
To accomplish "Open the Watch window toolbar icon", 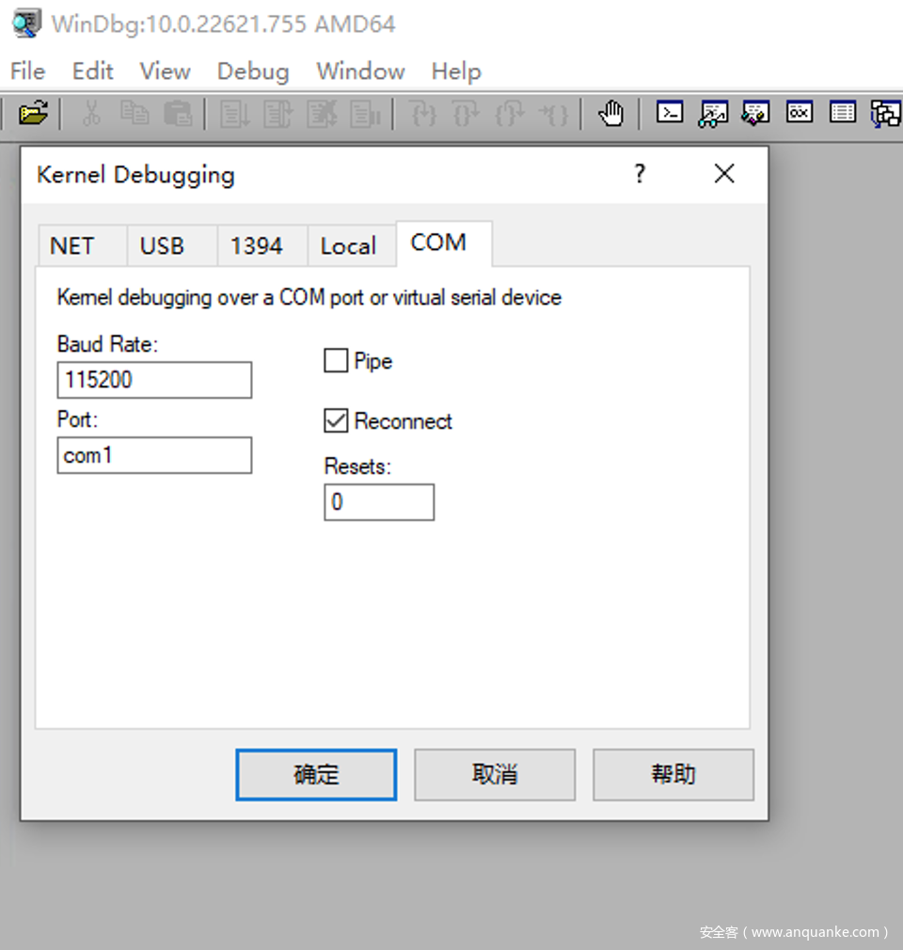I will pos(713,114).
